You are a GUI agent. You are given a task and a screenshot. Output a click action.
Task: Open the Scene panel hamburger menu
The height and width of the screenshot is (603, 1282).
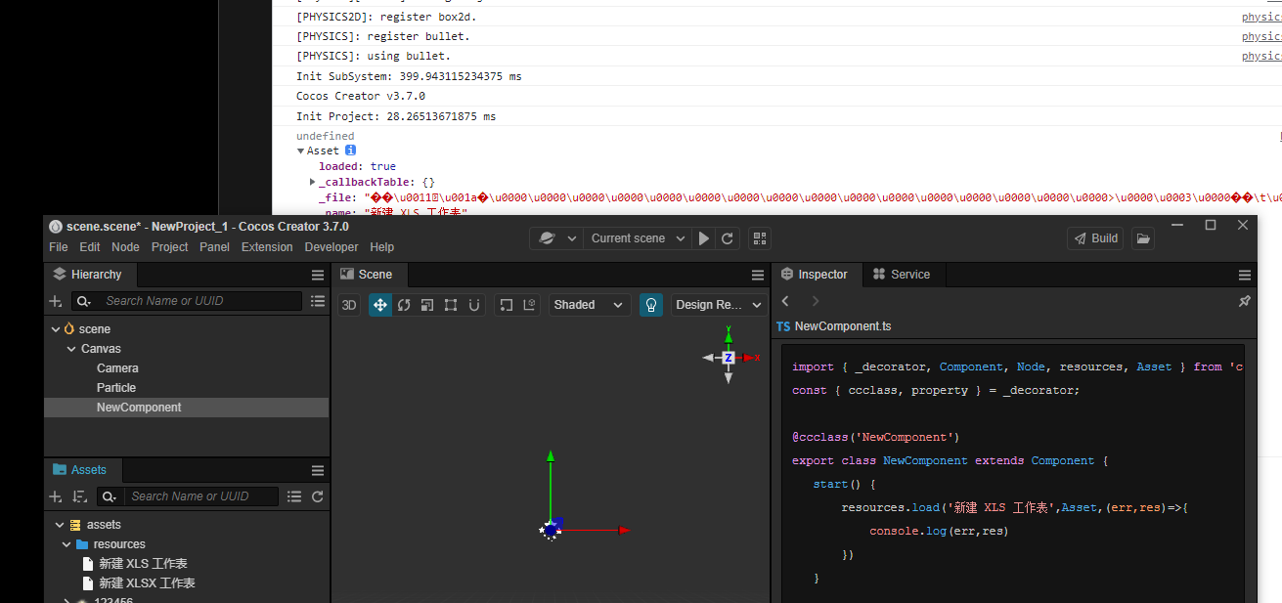tap(758, 276)
